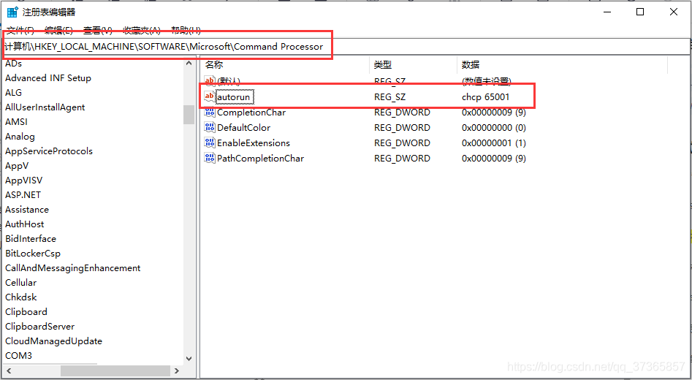Select the CallAndMessagingEnhancement key

(x=73, y=268)
